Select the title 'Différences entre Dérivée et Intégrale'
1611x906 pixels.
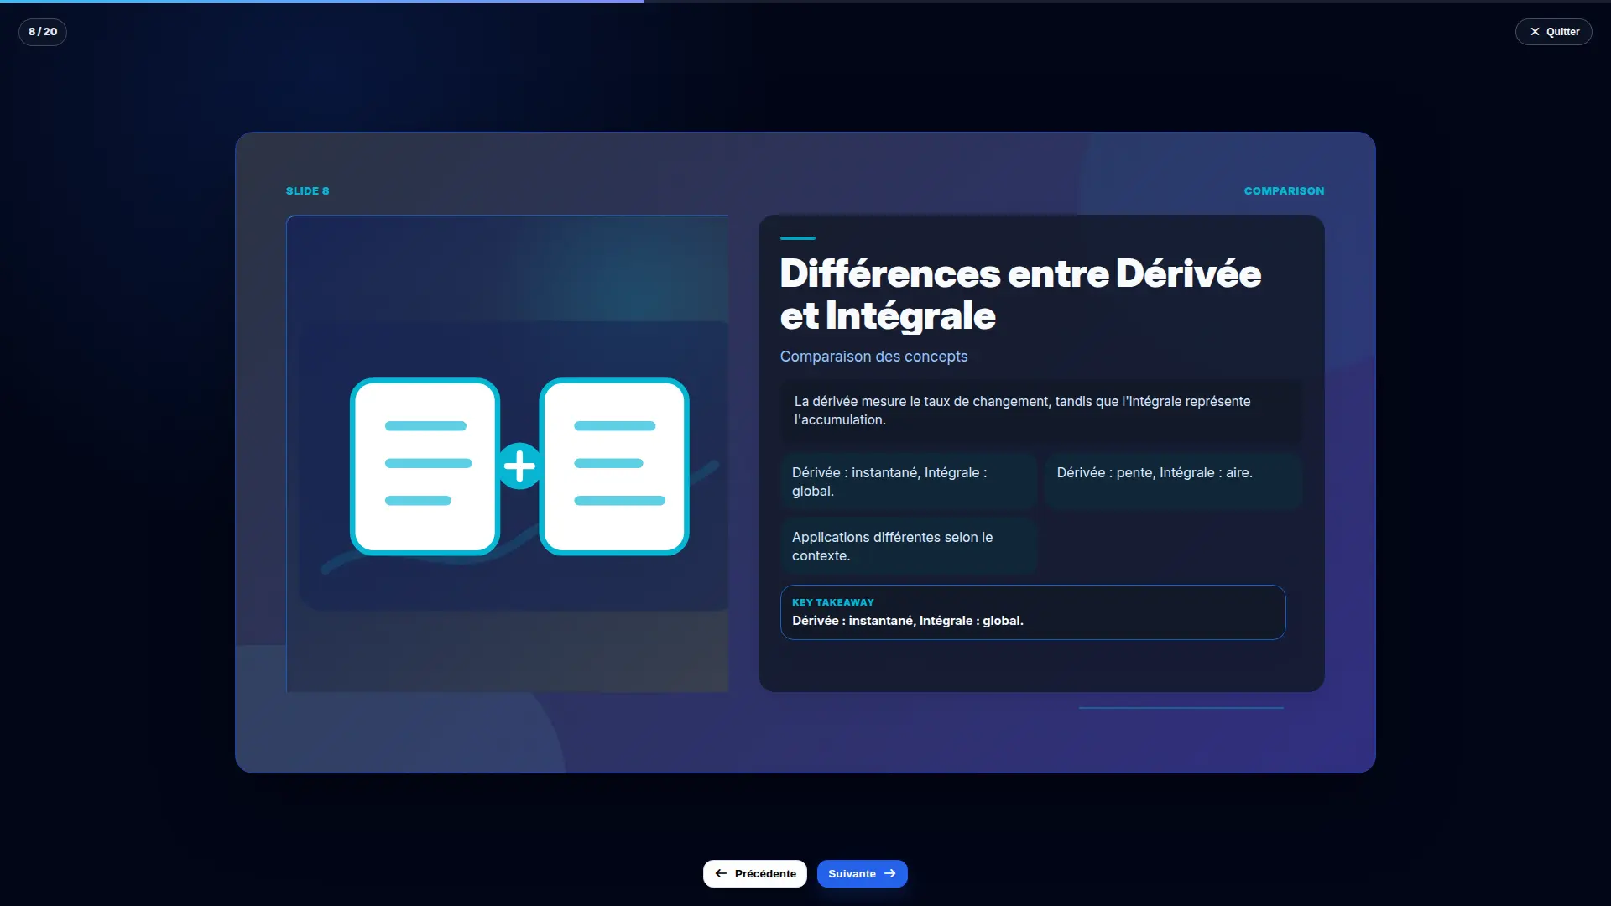(1020, 294)
